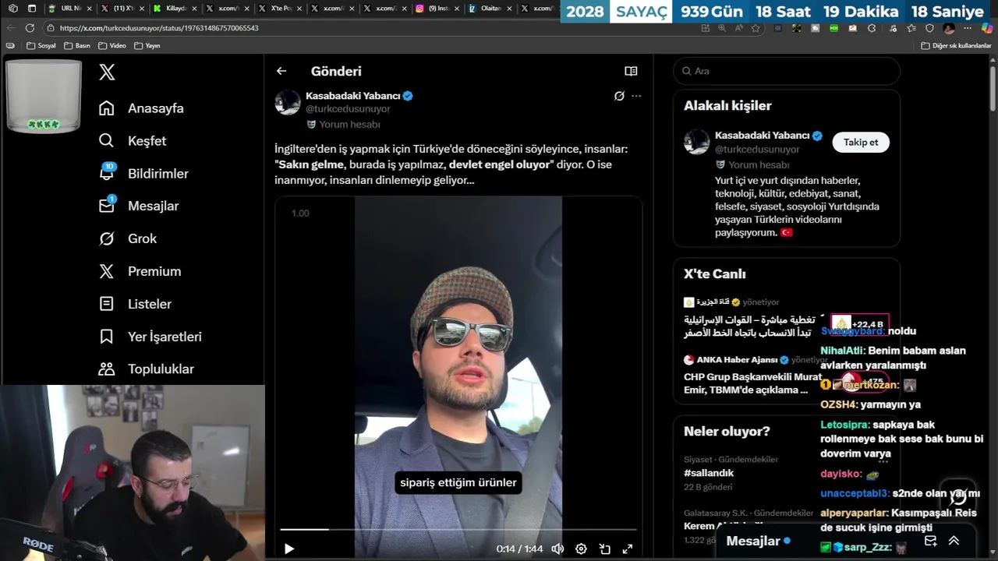
Task: Open CHP Grup Başkanvekili live item
Action: [752, 383]
